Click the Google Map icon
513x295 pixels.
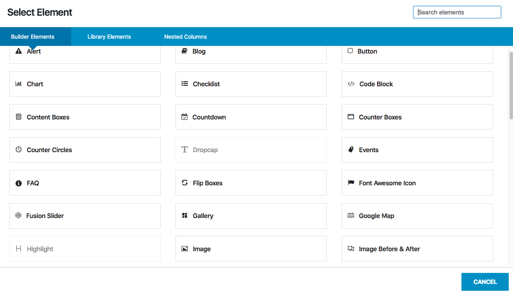coord(351,216)
